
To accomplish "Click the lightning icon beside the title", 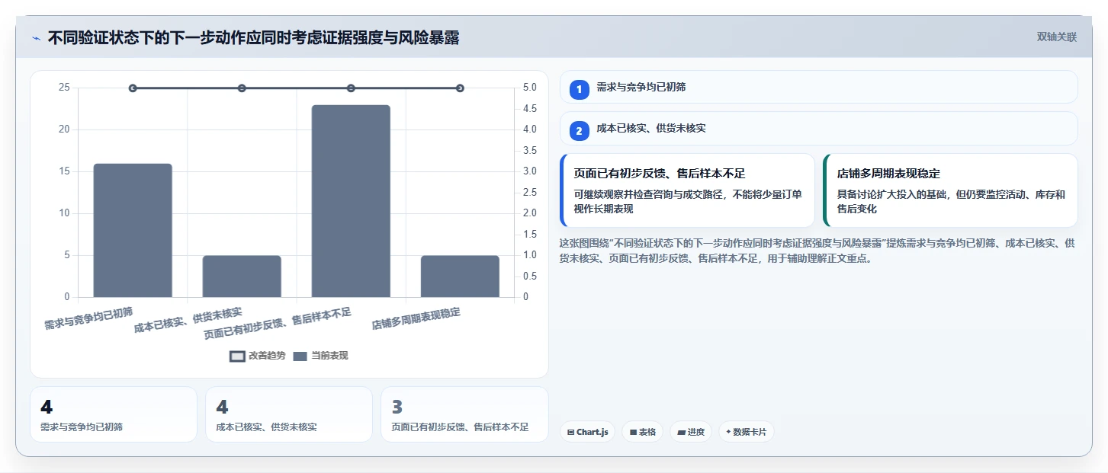I will coord(36,38).
